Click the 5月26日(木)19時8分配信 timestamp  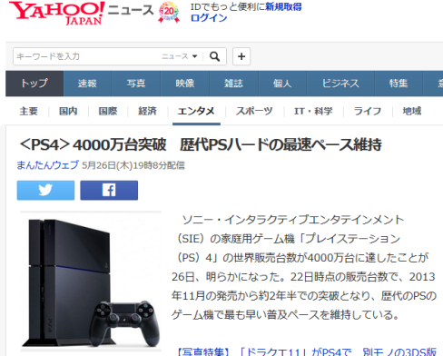coord(133,165)
